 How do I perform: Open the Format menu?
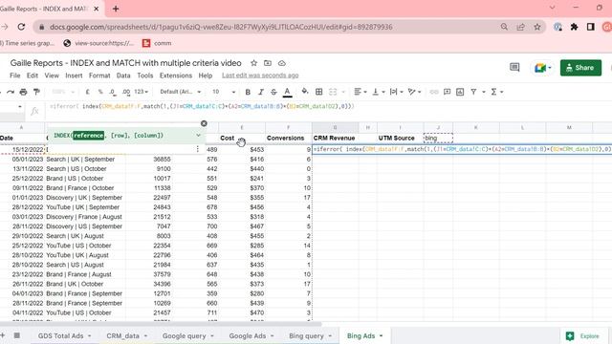click(x=99, y=75)
